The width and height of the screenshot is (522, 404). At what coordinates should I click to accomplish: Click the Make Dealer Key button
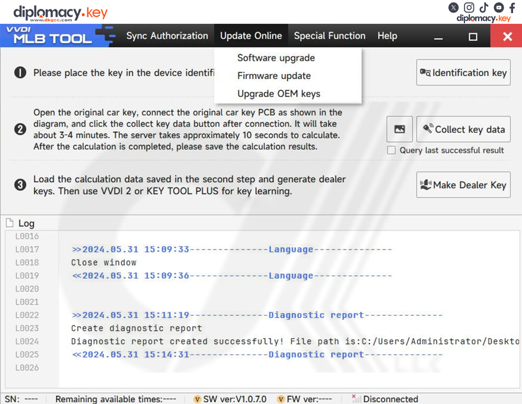click(x=463, y=184)
